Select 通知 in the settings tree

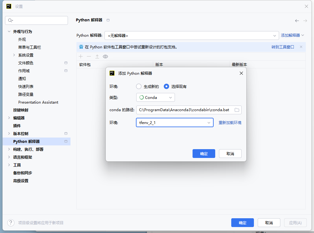tap(22, 79)
